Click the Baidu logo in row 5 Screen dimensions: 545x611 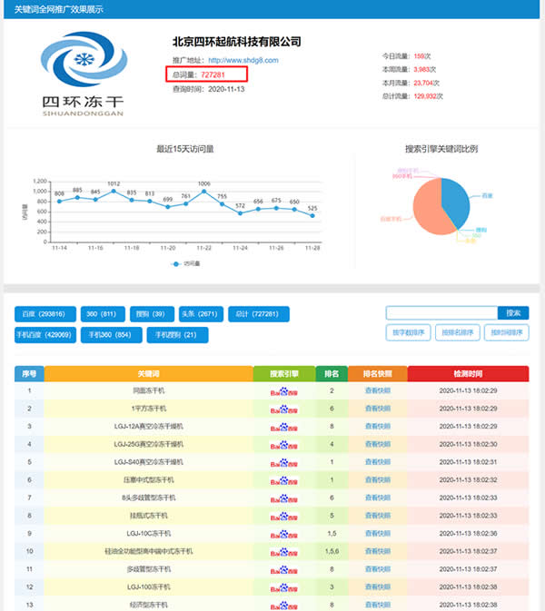(x=284, y=462)
